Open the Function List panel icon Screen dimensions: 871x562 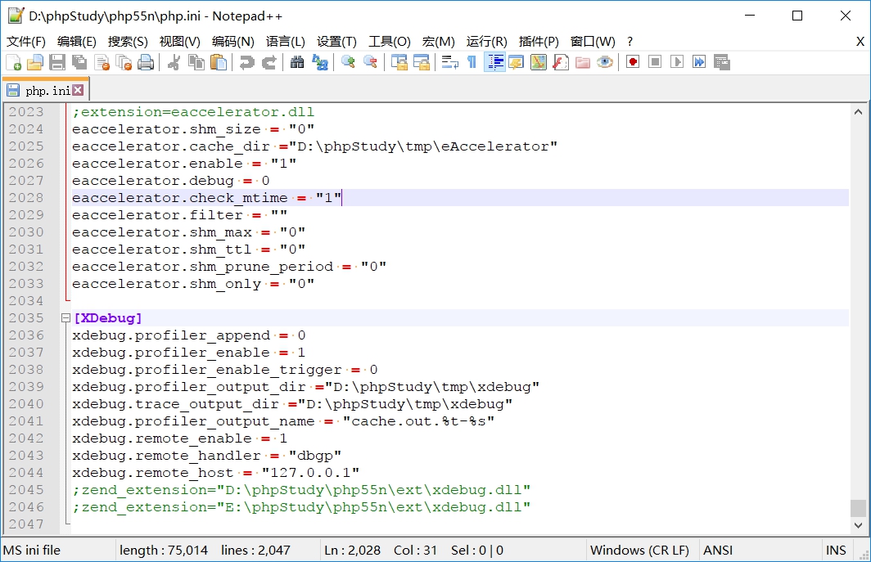coord(561,62)
